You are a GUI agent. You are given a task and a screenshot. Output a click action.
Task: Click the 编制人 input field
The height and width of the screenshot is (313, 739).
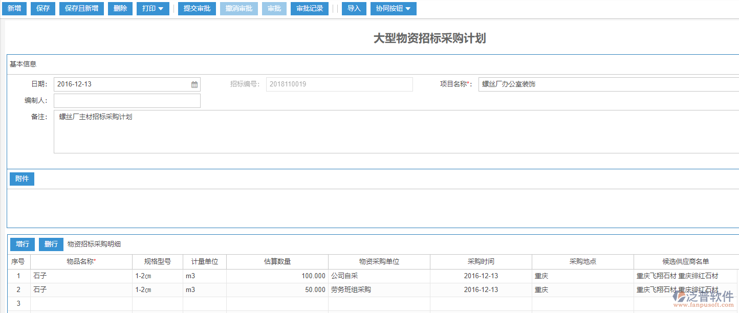coord(126,101)
